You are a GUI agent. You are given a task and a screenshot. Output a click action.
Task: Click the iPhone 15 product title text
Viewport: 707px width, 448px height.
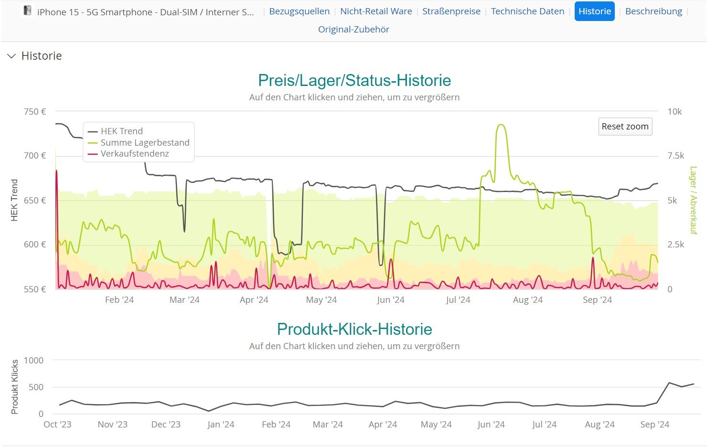point(146,12)
